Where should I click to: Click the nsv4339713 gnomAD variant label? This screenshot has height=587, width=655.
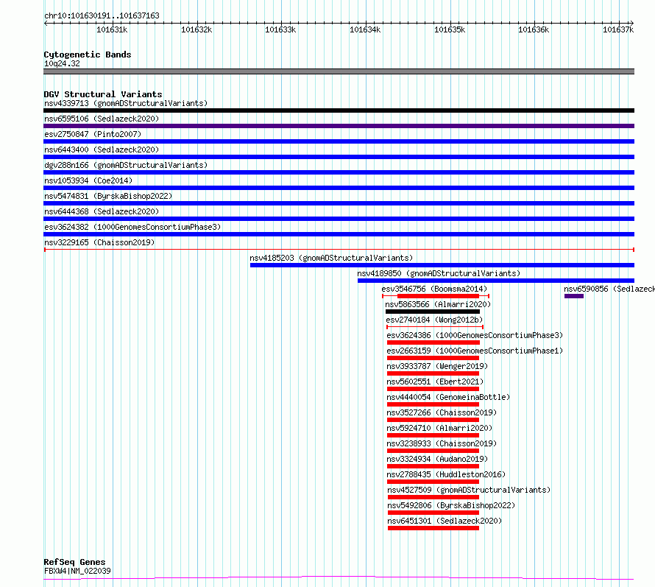(126, 103)
